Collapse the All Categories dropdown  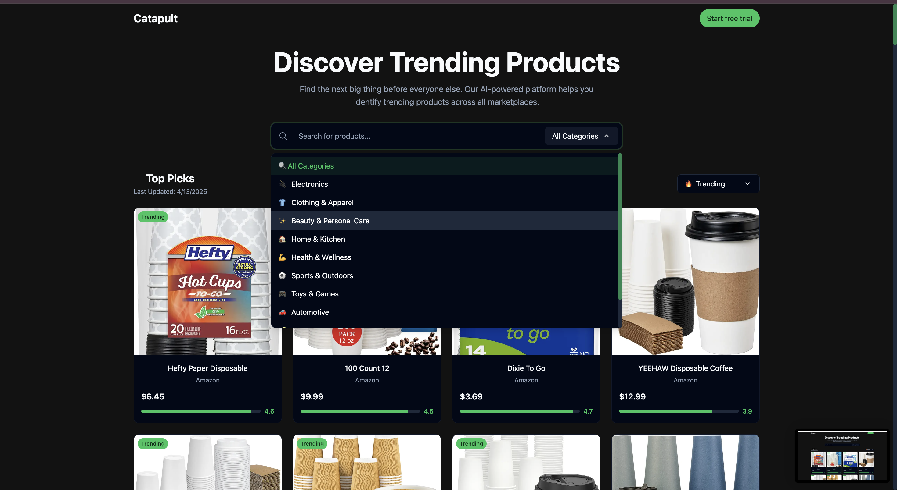tap(581, 136)
